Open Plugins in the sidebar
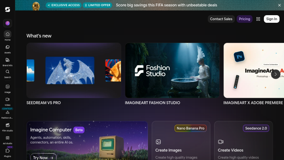The width and height of the screenshot is (284, 160). [x=8, y=153]
